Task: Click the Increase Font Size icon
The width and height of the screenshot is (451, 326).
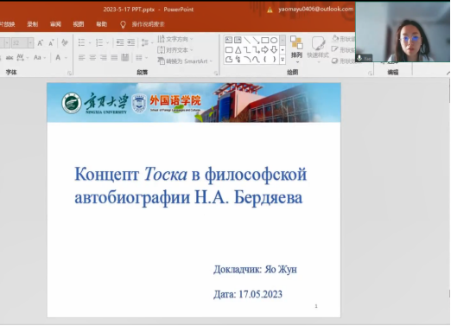Action: pos(41,43)
